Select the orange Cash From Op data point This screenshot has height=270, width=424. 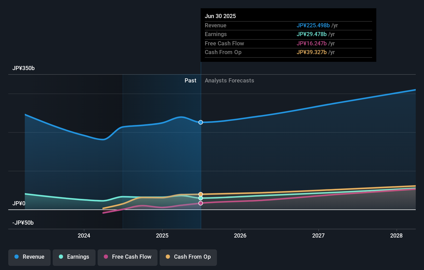[201, 194]
